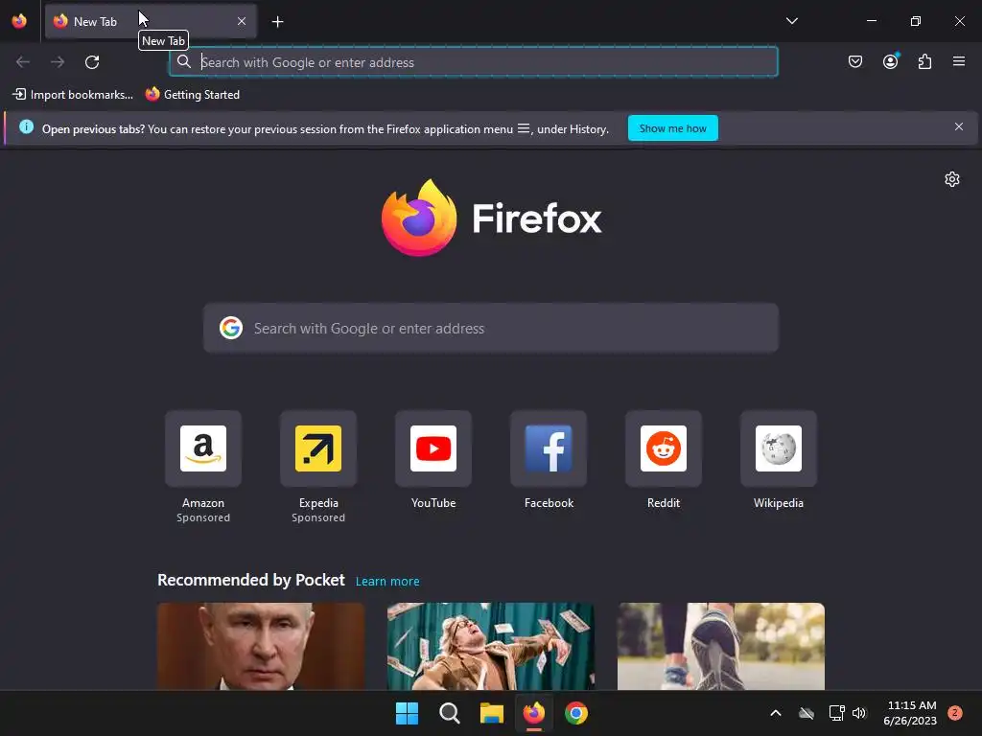
Task: Open the volume speaker tray icon
Action: pos(859,713)
